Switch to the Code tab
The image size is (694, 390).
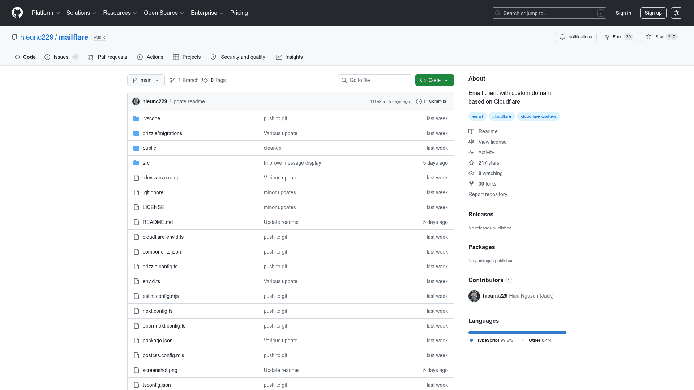coord(25,57)
